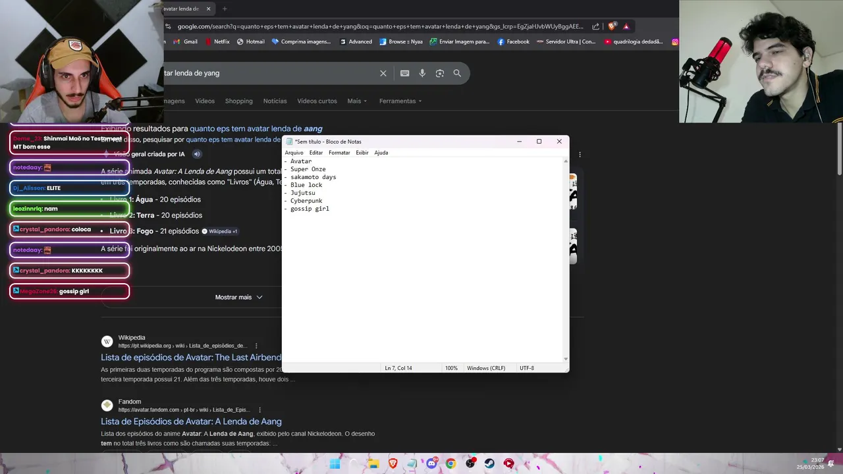843x474 pixels.
Task: Open the Enviar Imagem para bookmark
Action: [x=459, y=41]
